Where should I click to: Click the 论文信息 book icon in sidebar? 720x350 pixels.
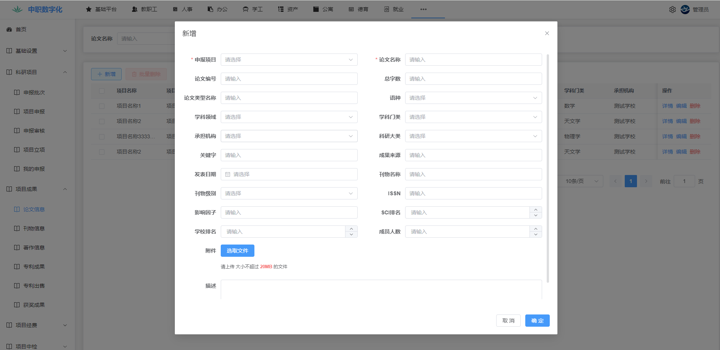17,209
